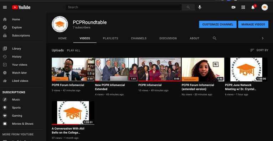Screen dimensions: 273x141
Task: Open the Create video camera icon
Action: click(233, 7)
